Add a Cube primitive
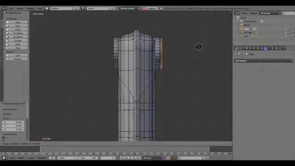Image resolution: width=295 pixels, height=166 pixels. [x=17, y=26]
